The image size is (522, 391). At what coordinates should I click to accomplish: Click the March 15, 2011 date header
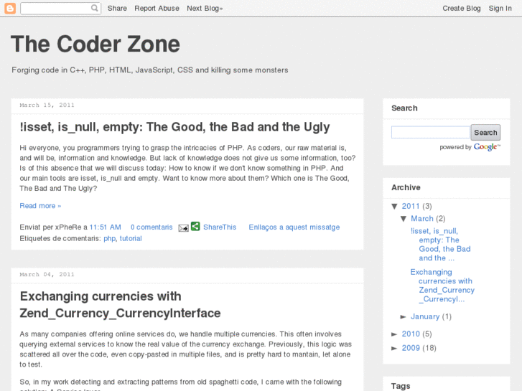point(47,105)
